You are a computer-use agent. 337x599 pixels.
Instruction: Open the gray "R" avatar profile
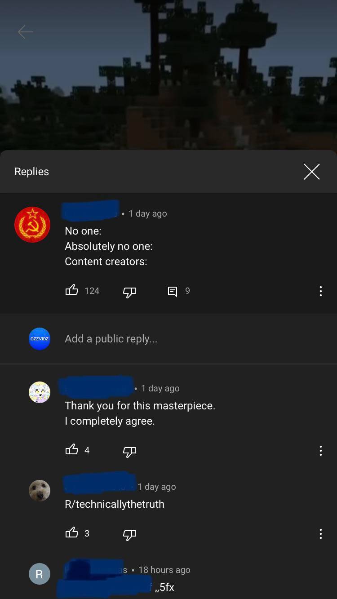(40, 574)
